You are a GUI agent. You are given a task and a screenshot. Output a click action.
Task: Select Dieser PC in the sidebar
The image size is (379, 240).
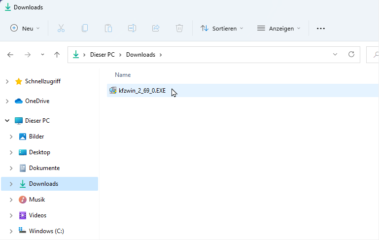(x=37, y=120)
